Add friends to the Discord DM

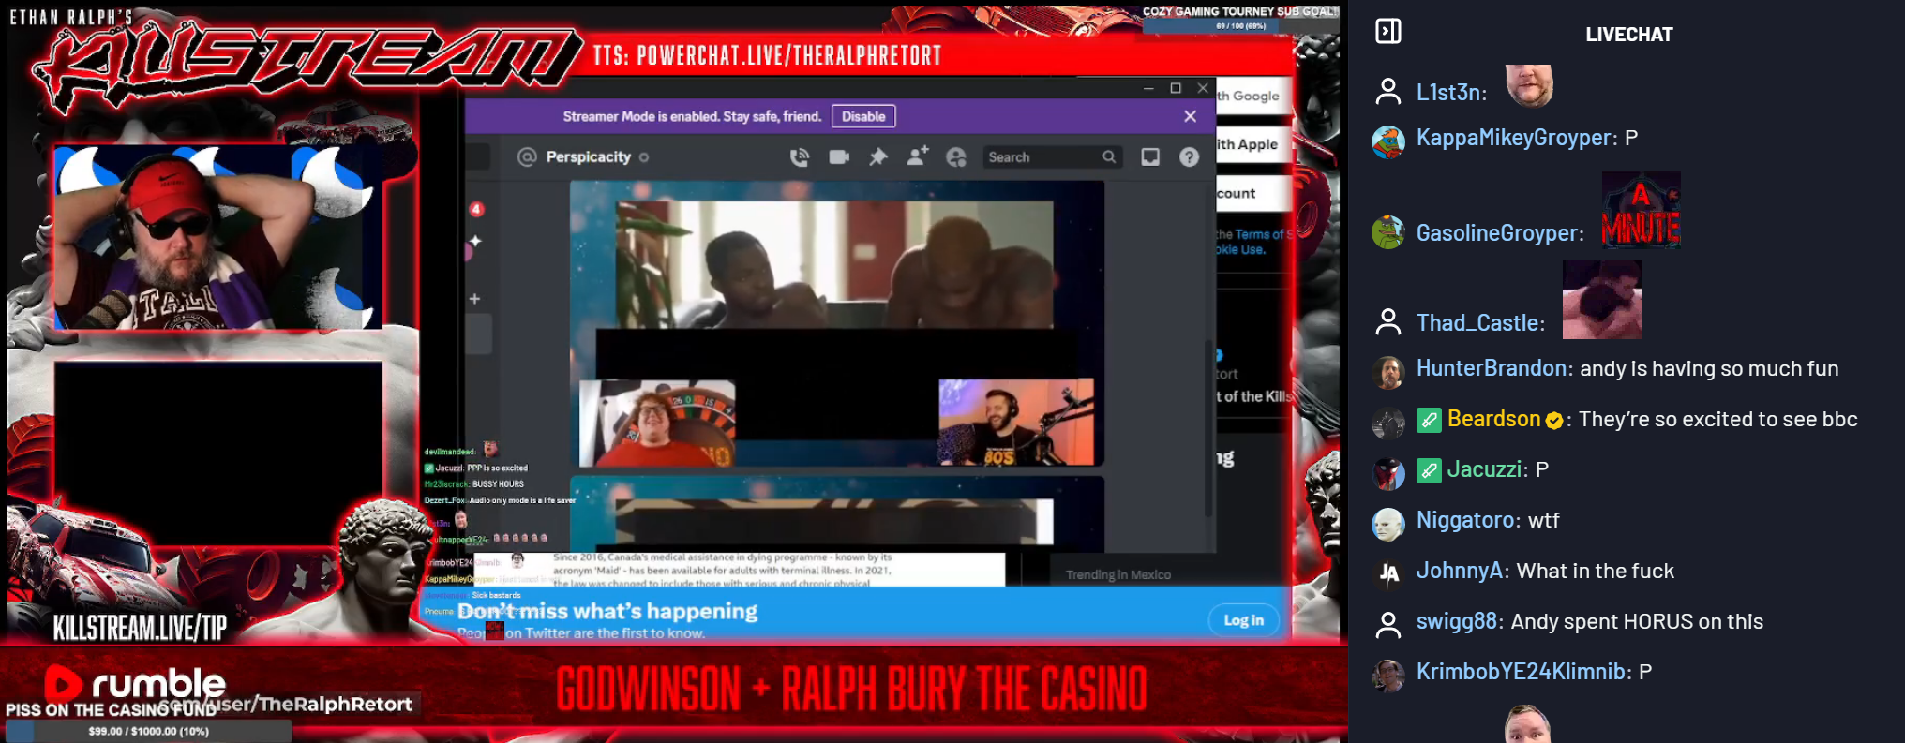click(x=918, y=156)
